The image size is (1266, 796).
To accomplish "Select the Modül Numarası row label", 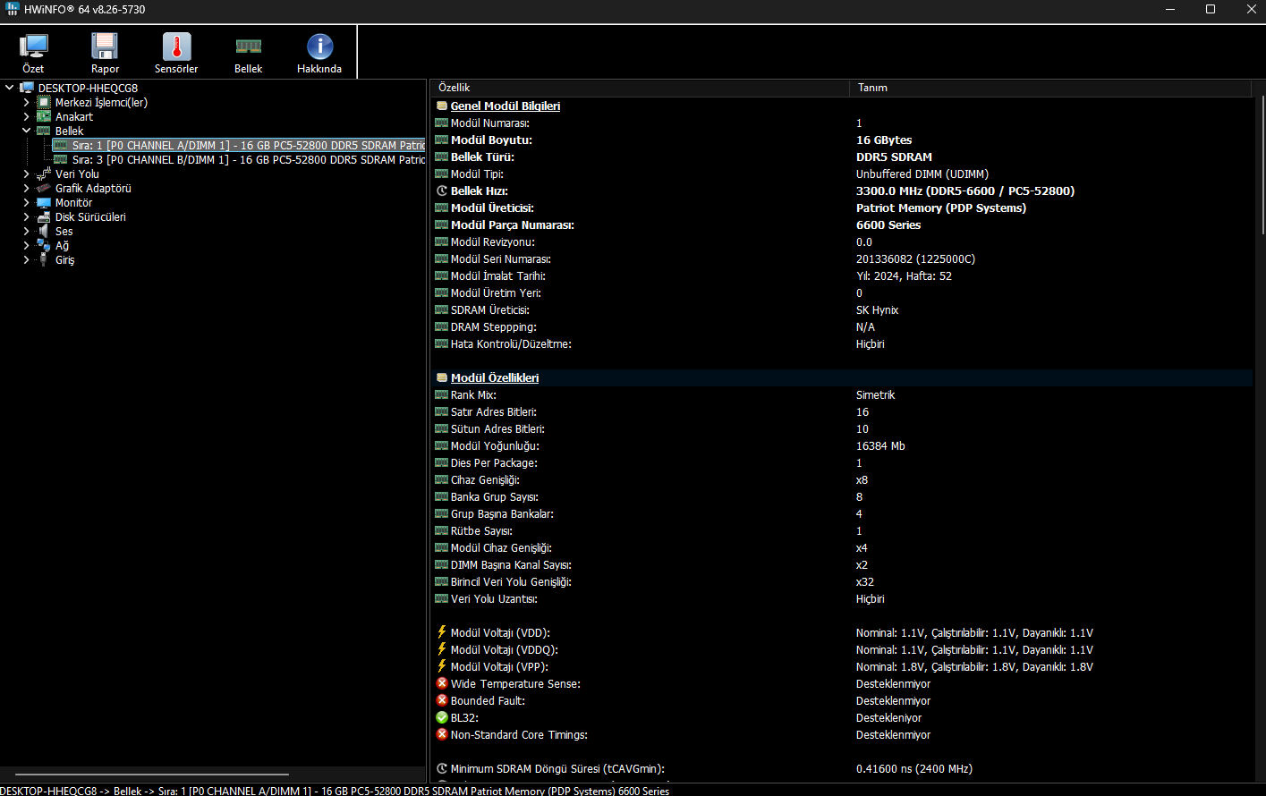I will [490, 123].
